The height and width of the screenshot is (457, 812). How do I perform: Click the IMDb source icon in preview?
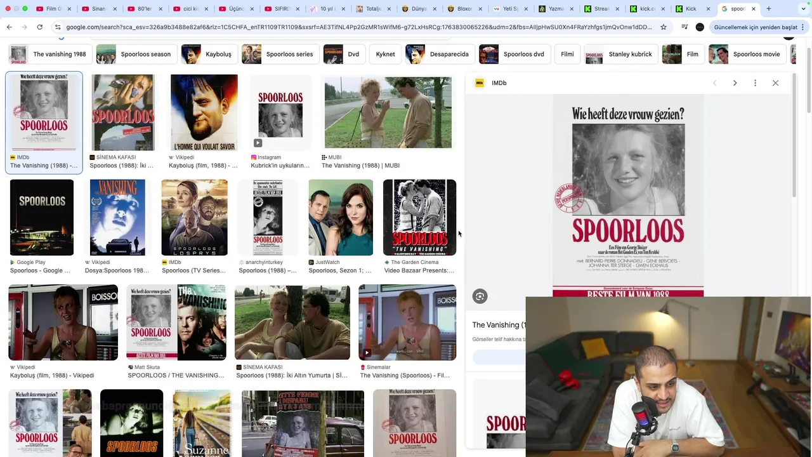(x=480, y=83)
